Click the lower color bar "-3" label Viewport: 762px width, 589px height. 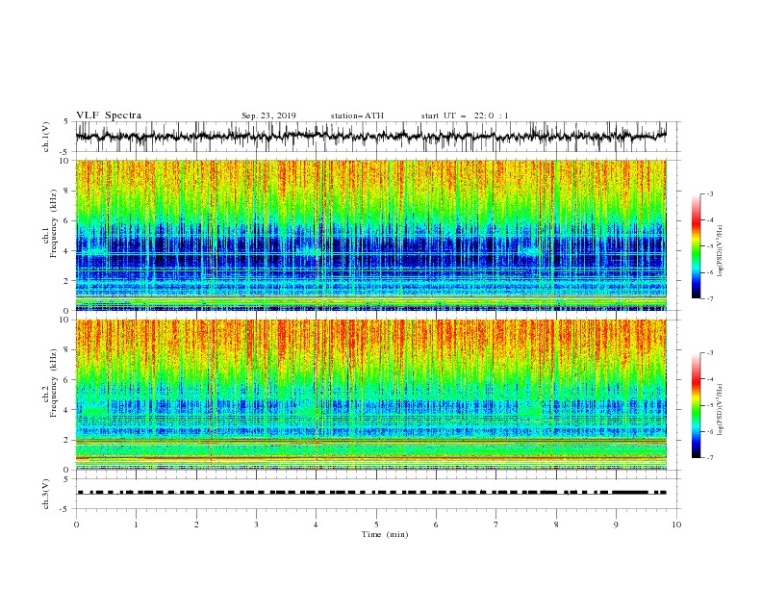click(710, 353)
